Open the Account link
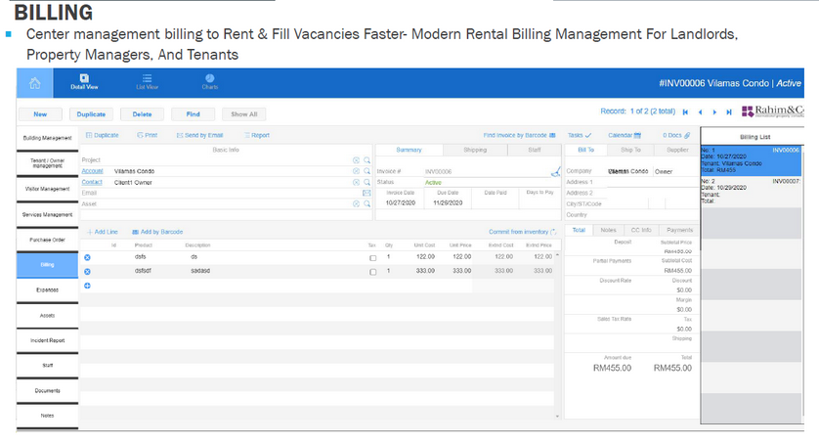This screenshot has width=819, height=444. (92, 170)
